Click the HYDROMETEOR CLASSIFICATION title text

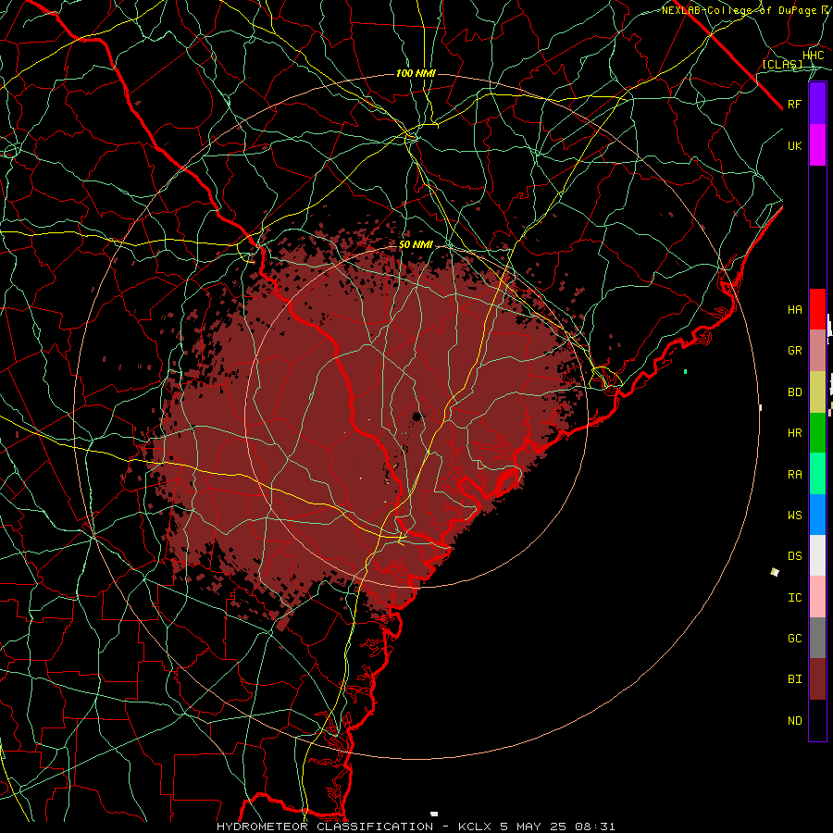[x=325, y=827]
